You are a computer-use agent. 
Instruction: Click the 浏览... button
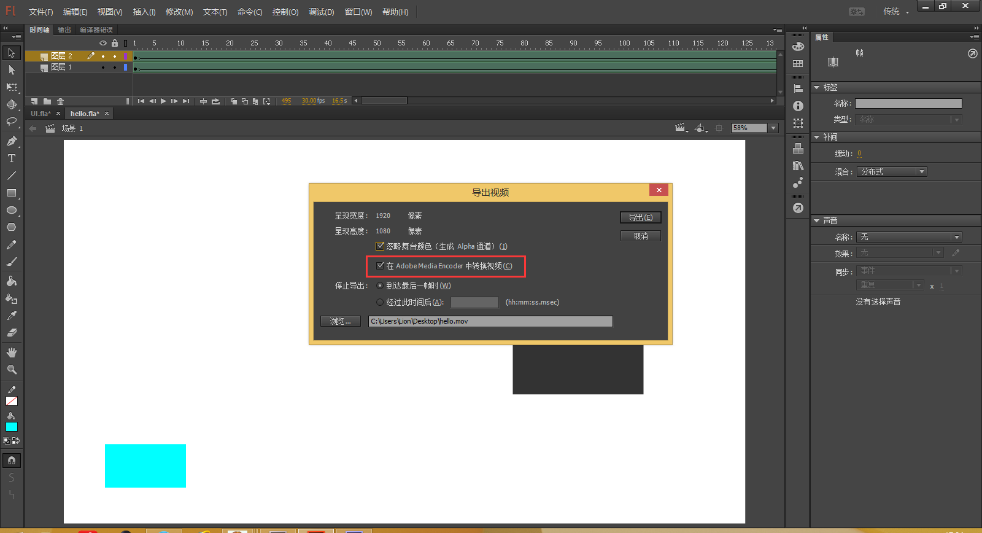pyautogui.click(x=341, y=321)
